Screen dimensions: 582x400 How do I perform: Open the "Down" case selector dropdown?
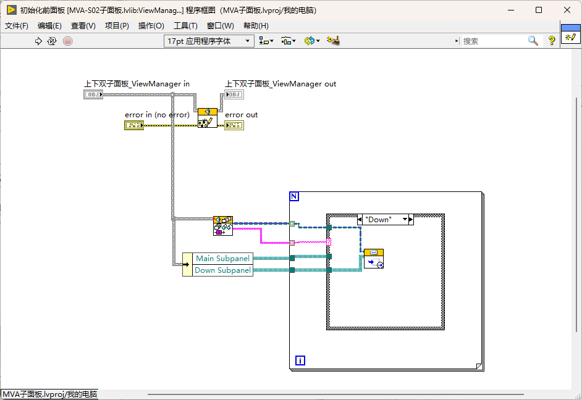tap(405, 220)
